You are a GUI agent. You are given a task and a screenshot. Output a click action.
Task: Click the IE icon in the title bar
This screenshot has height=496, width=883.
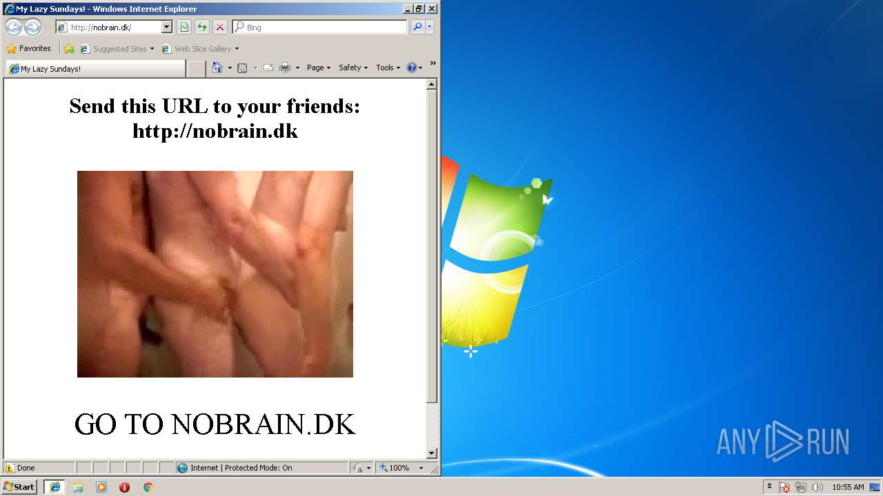click(9, 9)
